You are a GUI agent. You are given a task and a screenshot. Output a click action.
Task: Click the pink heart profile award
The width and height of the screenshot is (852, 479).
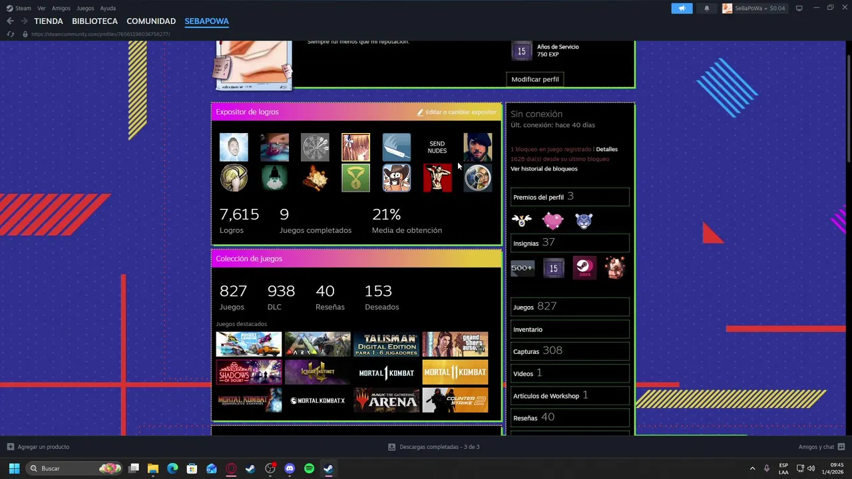pyautogui.click(x=552, y=220)
